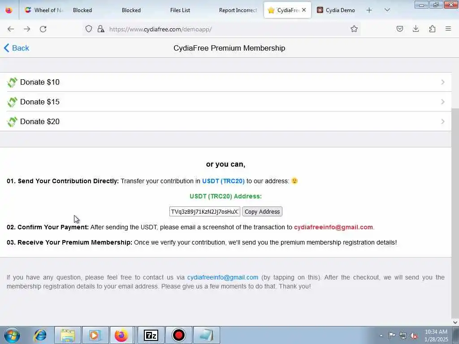Bookmark this page with the star icon
Image resolution: width=459 pixels, height=344 pixels.
pyautogui.click(x=354, y=29)
